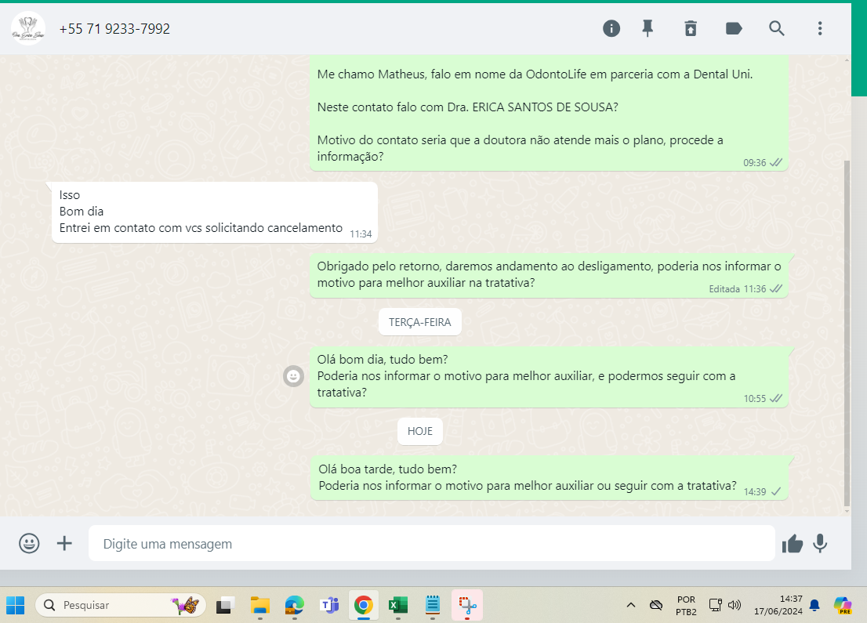Viewport: 867px width, 623px height.
Task: Click the cloud sync-off tray icon
Action: coord(656,605)
